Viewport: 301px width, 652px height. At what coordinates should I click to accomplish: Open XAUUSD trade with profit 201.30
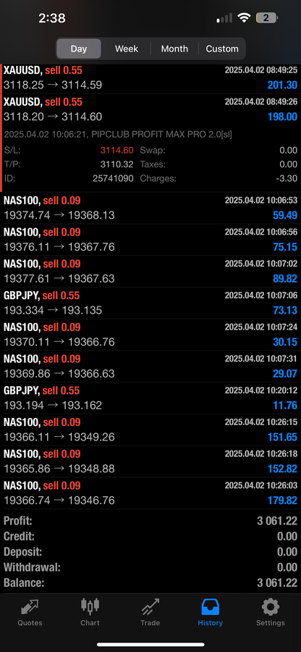click(x=150, y=78)
